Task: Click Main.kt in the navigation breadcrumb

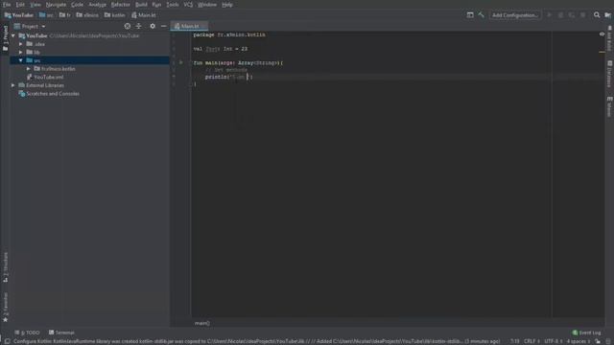Action: point(144,15)
